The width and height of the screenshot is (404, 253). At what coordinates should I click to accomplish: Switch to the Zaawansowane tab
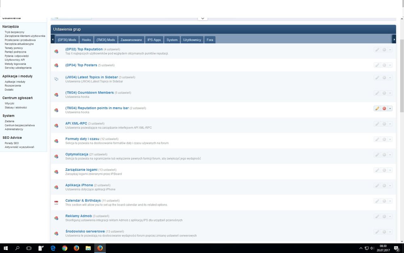coord(131,40)
